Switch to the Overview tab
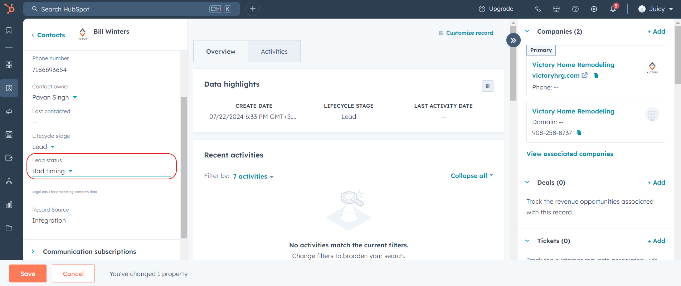The height and width of the screenshot is (286, 681). (x=221, y=52)
